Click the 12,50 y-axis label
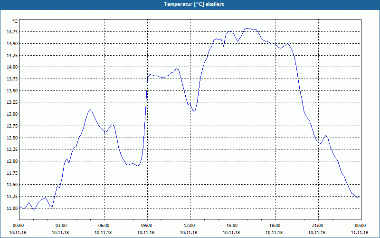Image resolution: width=380 pixels, height=238 pixels. point(12,138)
